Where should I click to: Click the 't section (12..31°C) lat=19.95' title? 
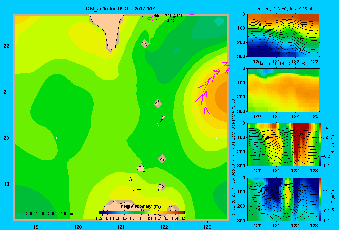(282, 9)
